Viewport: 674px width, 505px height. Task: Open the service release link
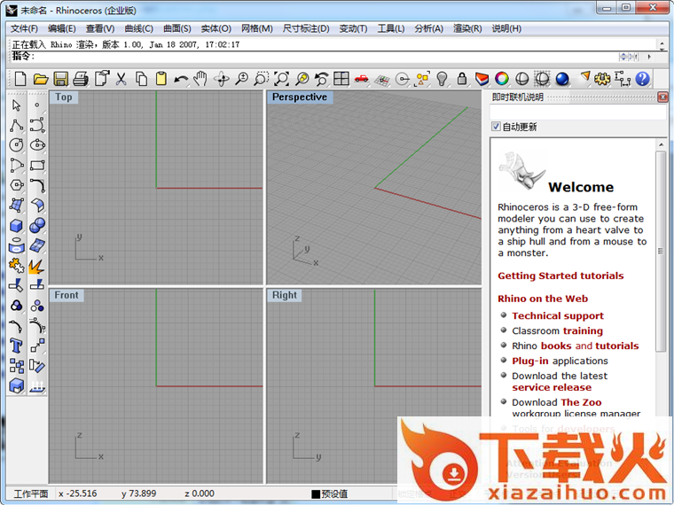coord(552,387)
